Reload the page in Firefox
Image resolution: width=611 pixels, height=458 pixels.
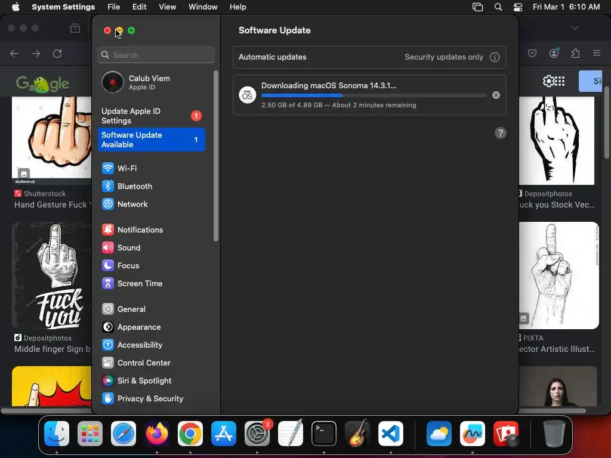pos(57,53)
